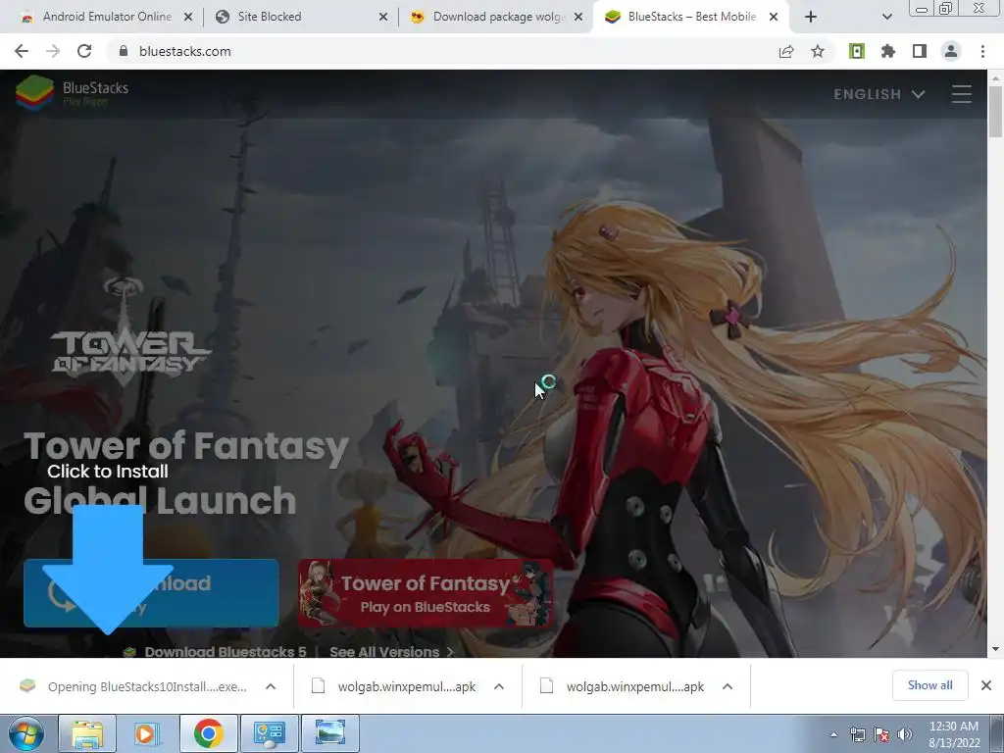Image resolution: width=1004 pixels, height=753 pixels.
Task: Open the Windows Start menu
Action: click(x=26, y=733)
